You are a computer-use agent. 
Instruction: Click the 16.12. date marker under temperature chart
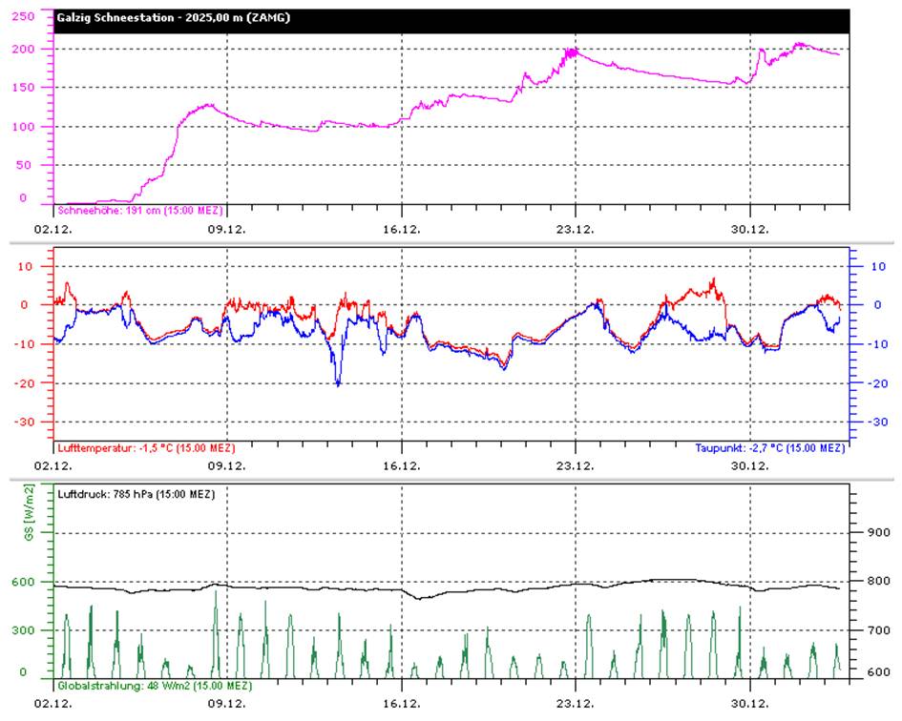[402, 465]
